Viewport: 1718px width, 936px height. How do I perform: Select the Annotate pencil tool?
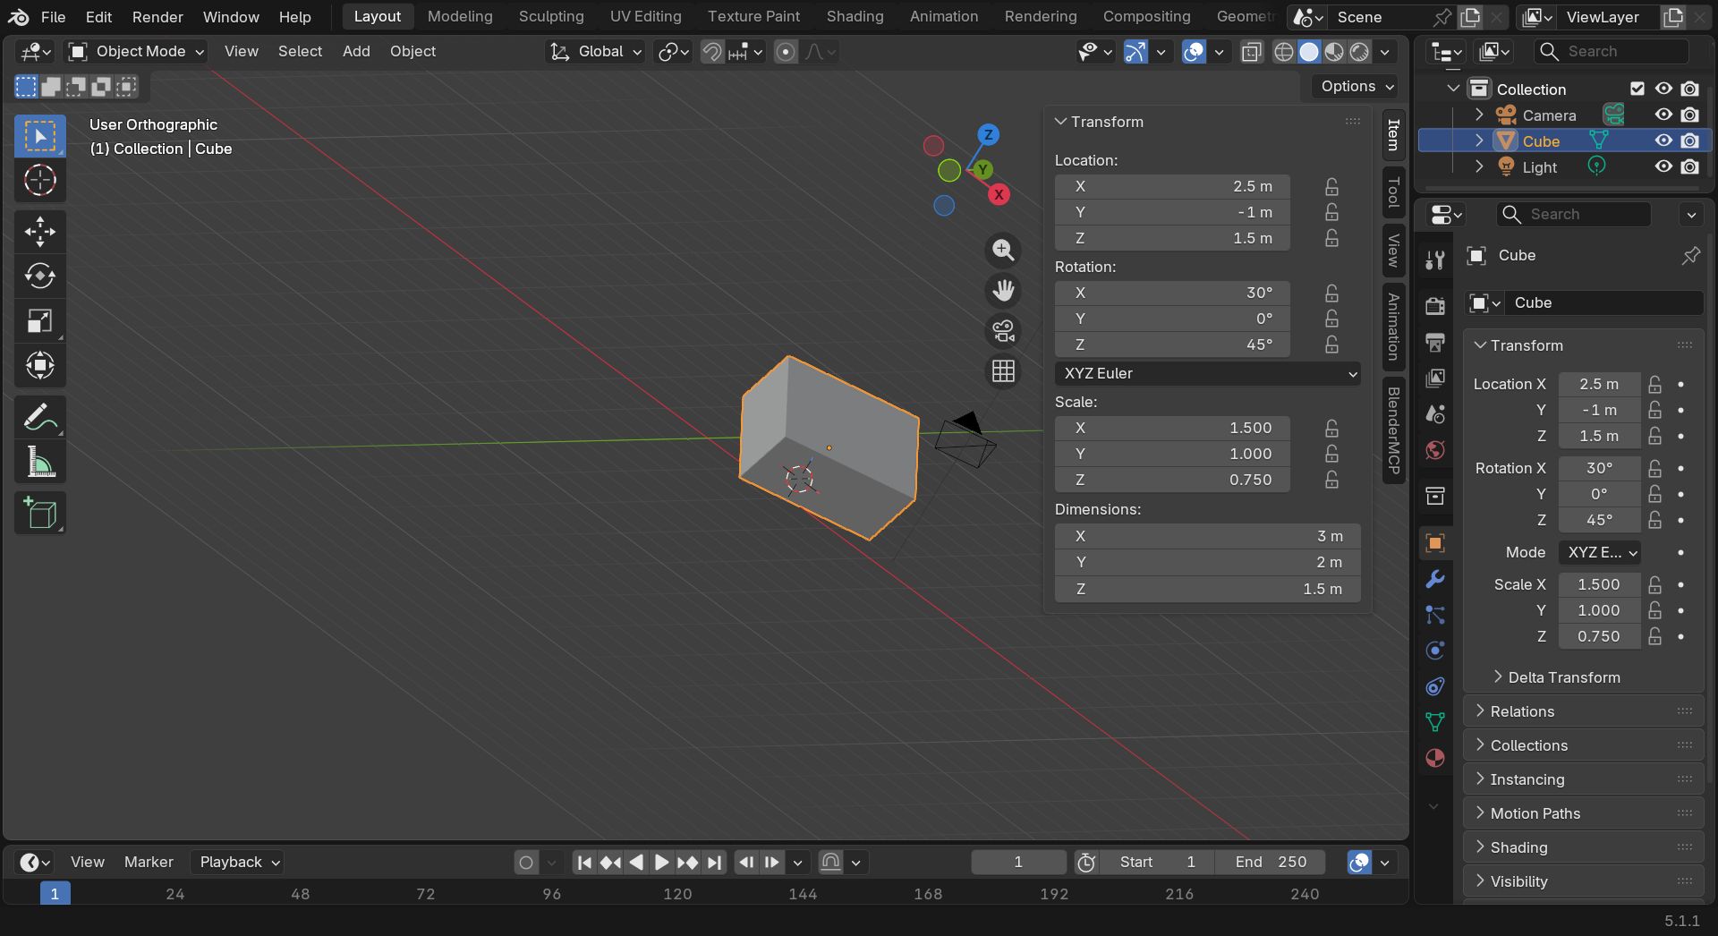pyautogui.click(x=39, y=417)
